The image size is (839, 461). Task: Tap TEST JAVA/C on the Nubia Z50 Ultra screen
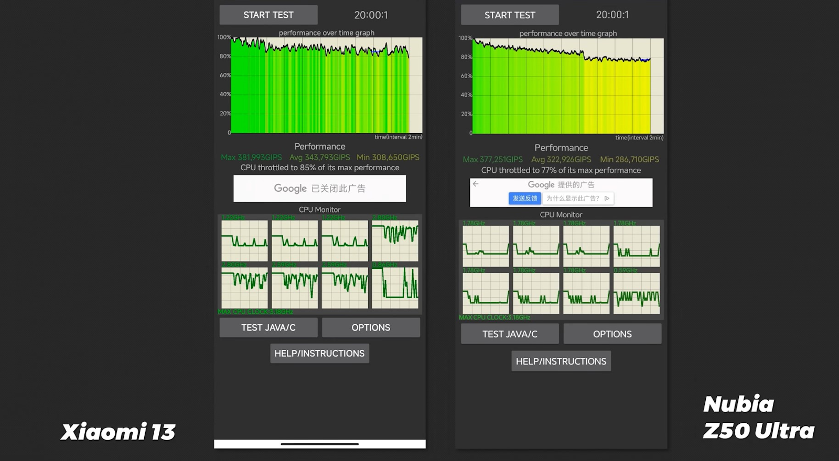click(510, 334)
